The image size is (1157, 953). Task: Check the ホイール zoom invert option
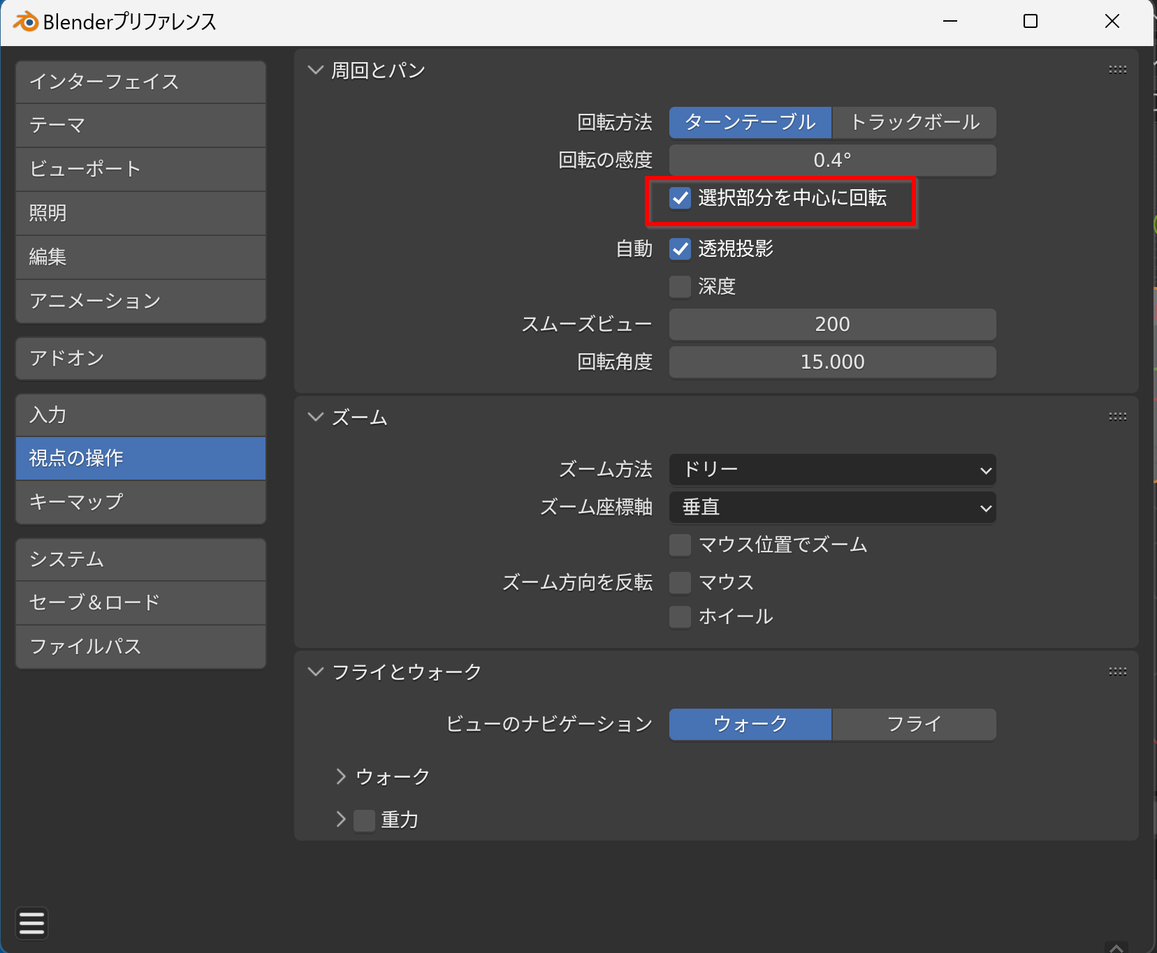(x=680, y=617)
